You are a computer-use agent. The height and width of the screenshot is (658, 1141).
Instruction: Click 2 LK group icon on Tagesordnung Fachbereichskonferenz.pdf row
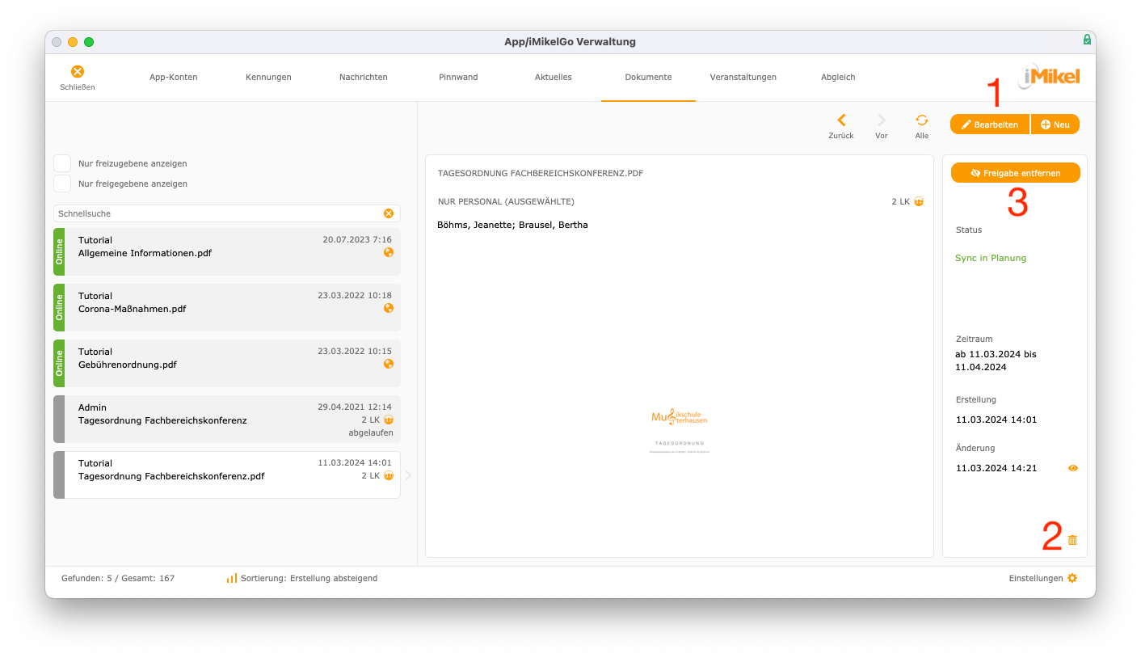(389, 476)
